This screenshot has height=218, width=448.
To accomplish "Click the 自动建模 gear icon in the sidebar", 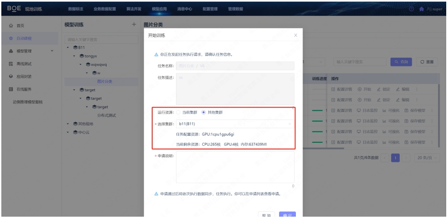I will [11, 38].
